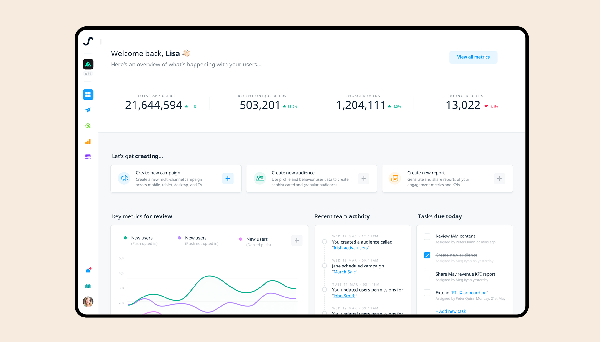Check the Extend FTUX onboarding task

point(427,293)
